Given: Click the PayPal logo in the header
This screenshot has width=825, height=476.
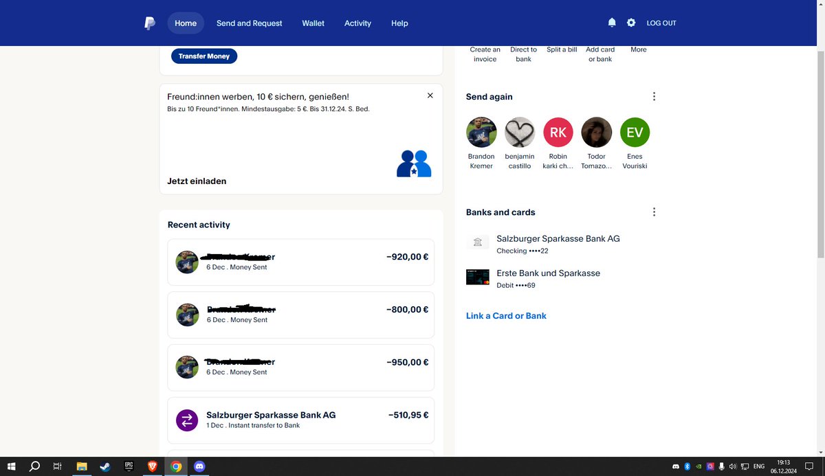Looking at the screenshot, I should tap(149, 23).
